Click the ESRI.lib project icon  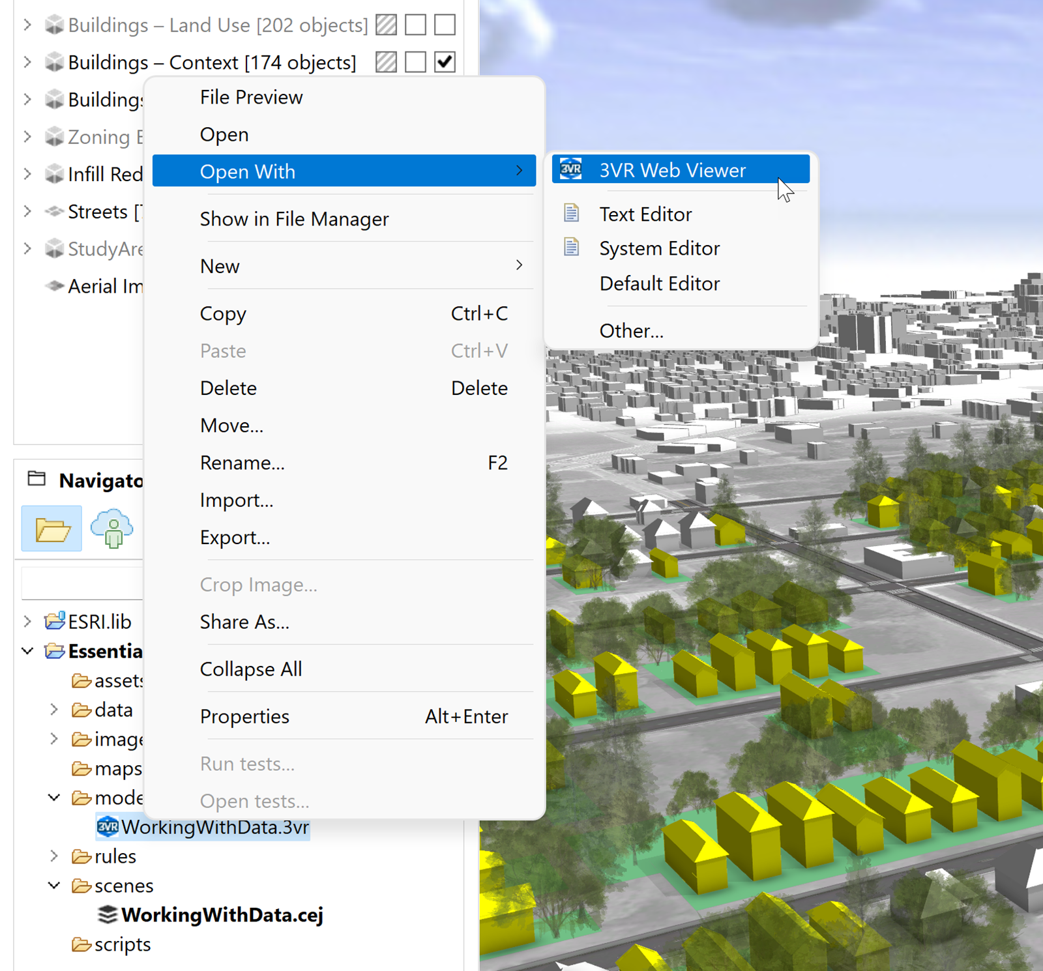coord(55,621)
